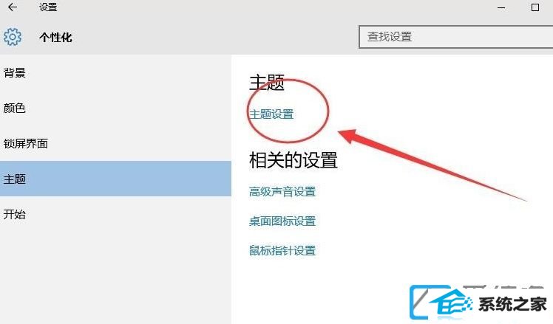Screen dimensions: 553x324
Task: Click the 相关的设置 section heading
Action: [294, 160]
